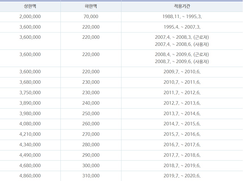
Task: Select the 270,000 lower limit cell
Action: coord(91,134)
